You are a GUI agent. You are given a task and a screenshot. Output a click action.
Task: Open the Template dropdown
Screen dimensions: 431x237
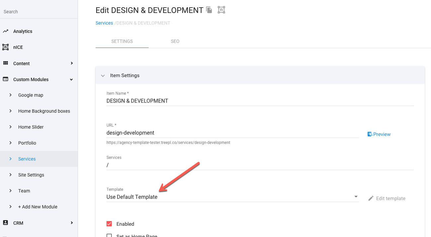tap(233, 197)
